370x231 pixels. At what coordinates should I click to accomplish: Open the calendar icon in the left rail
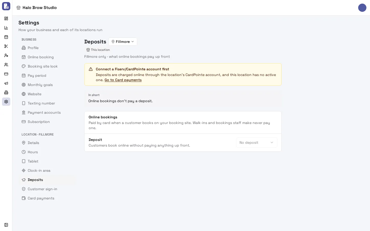(6, 37)
